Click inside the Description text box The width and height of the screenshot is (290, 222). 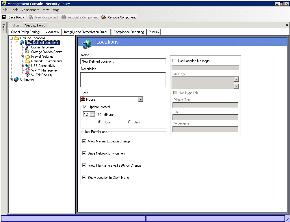(123, 80)
